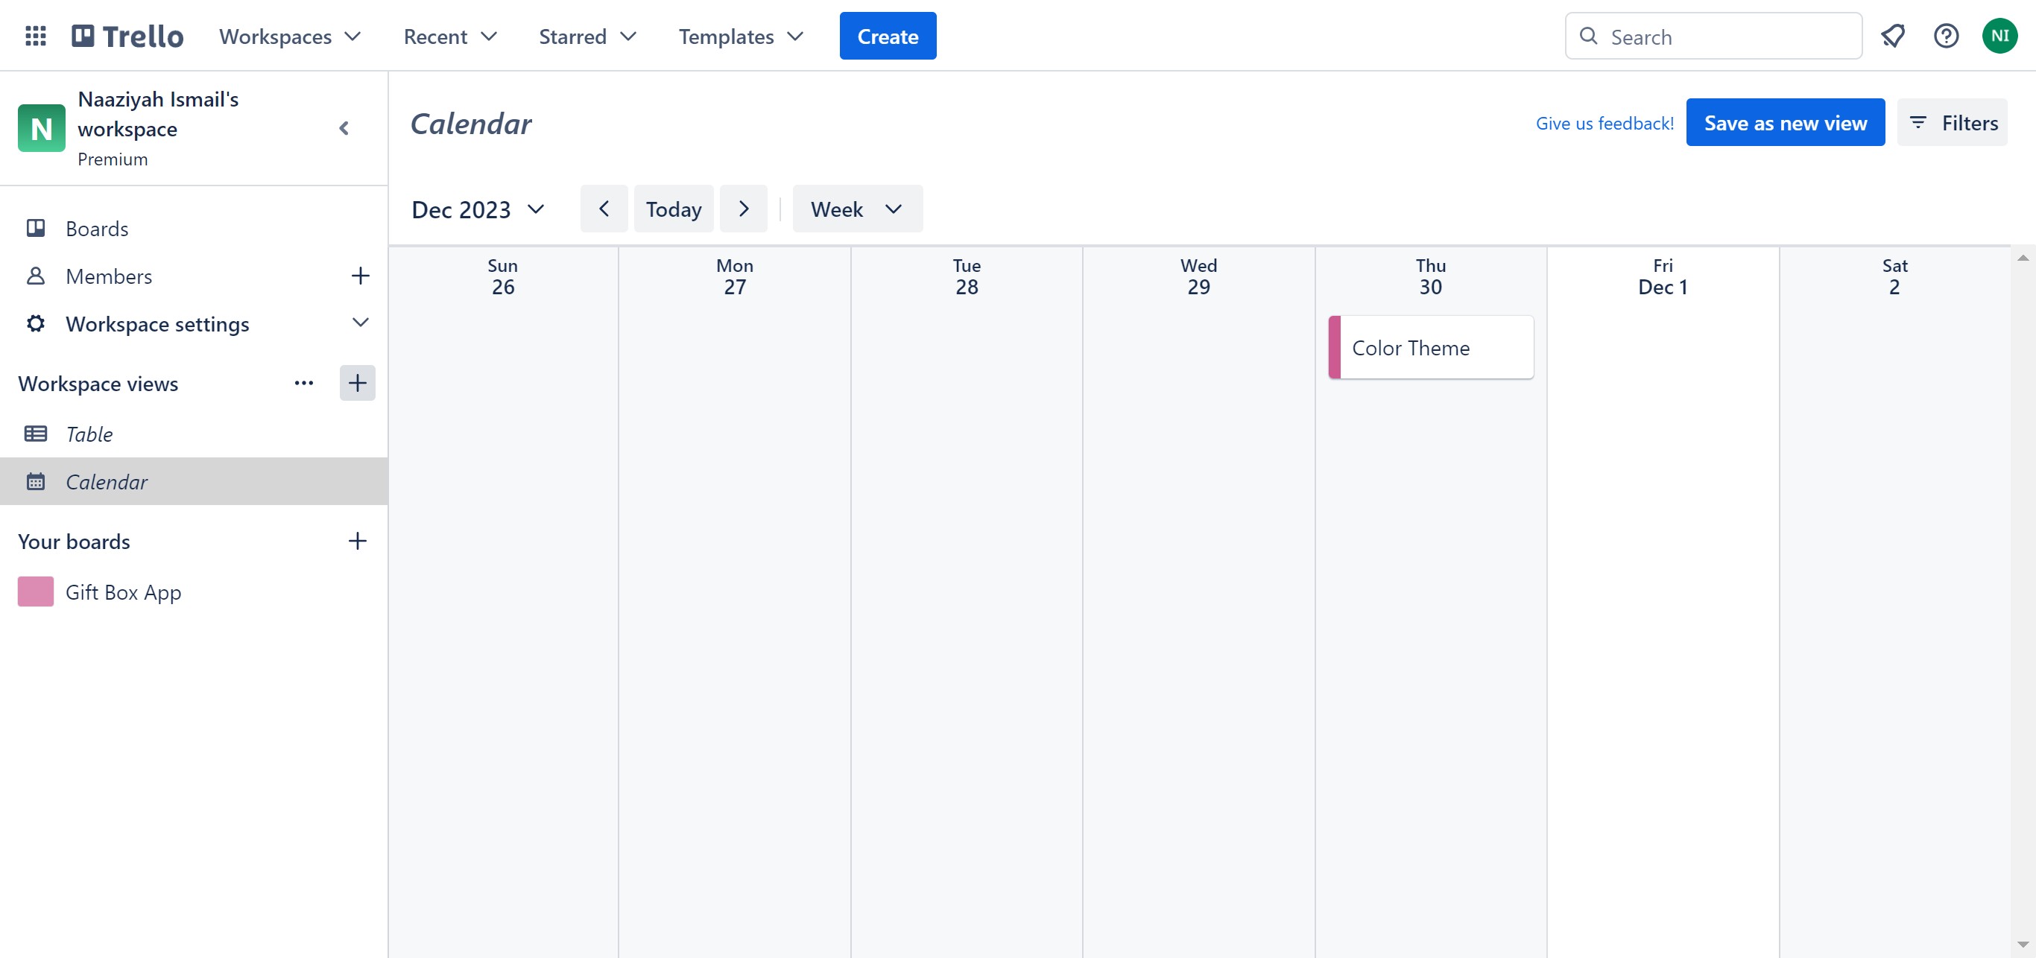Click Save as new view
This screenshot has height=958, width=2036.
(x=1785, y=122)
